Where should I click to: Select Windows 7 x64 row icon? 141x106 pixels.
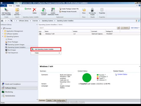(40, 34)
